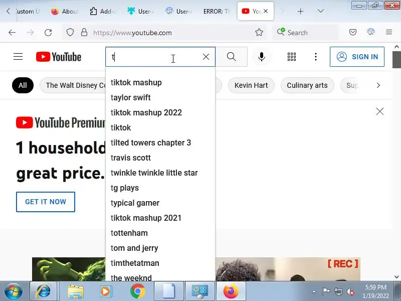Dismiss the YouTube Premium banner

tap(380, 111)
